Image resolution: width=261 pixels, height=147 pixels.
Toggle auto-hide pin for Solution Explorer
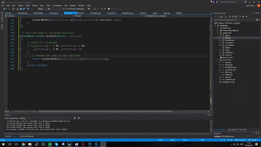[256, 13]
